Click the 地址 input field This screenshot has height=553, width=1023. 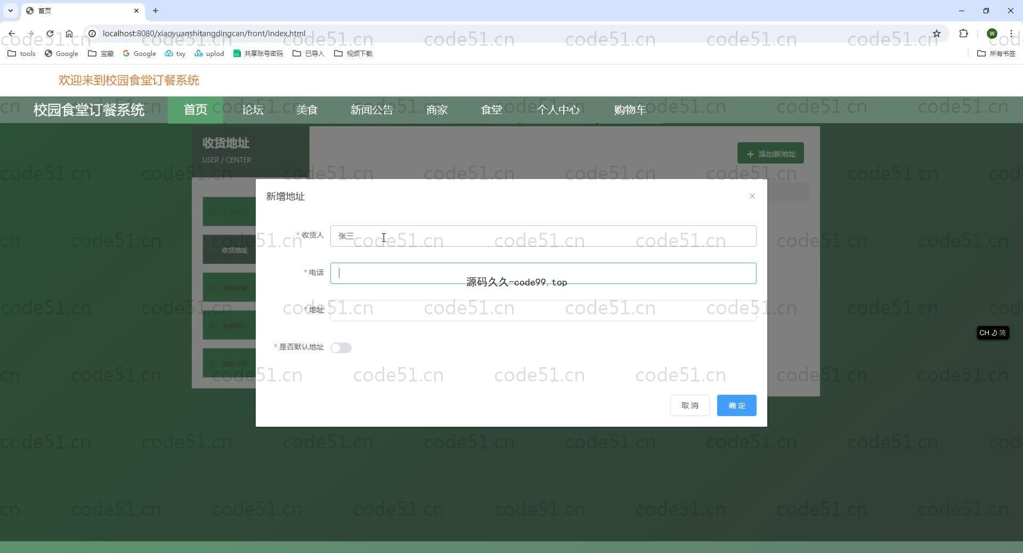543,311
